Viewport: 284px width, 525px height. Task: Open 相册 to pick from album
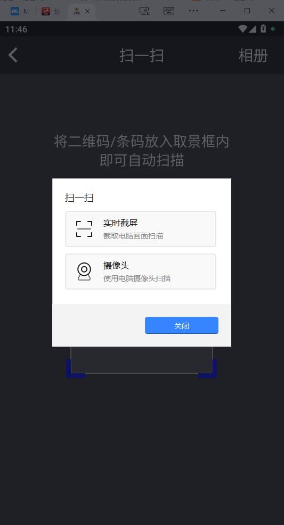coord(253,55)
